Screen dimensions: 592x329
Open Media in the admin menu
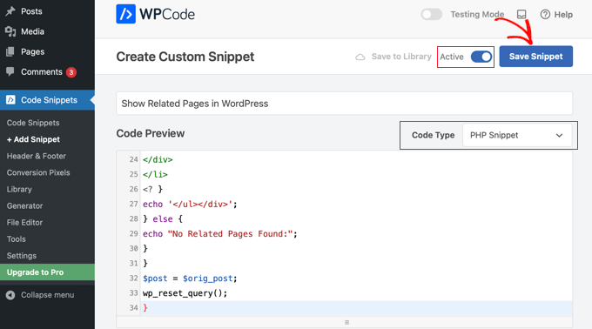tap(32, 31)
